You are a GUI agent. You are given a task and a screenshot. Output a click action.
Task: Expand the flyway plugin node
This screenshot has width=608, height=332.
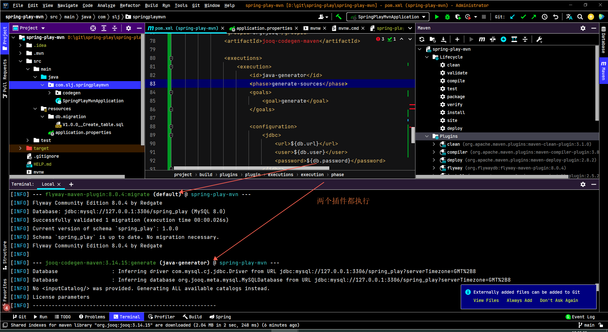[x=434, y=168]
